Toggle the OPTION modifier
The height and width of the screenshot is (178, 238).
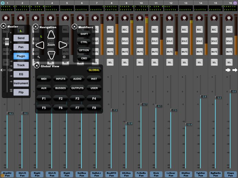point(84,50)
